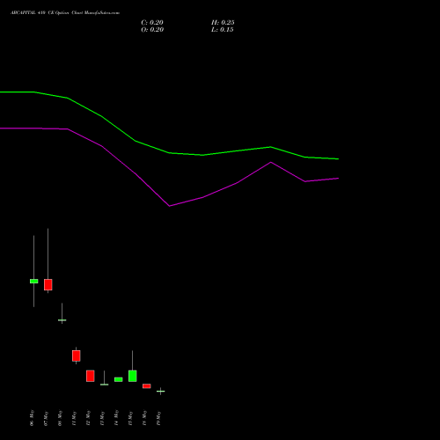440x440 pixels.
Task: Click the green candle body for 14 May
Action: [x=119, y=379]
